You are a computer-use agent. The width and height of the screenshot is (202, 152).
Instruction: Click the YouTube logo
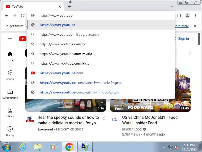click(x=23, y=39)
